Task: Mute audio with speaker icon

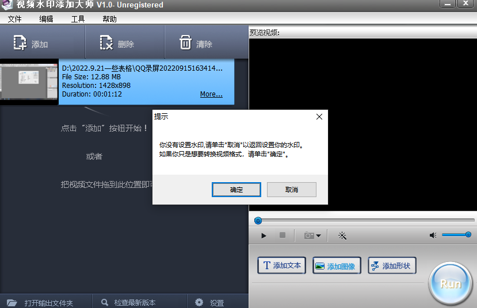Action: click(x=433, y=236)
